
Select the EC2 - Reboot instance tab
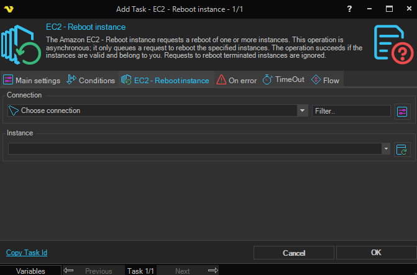tap(165, 80)
